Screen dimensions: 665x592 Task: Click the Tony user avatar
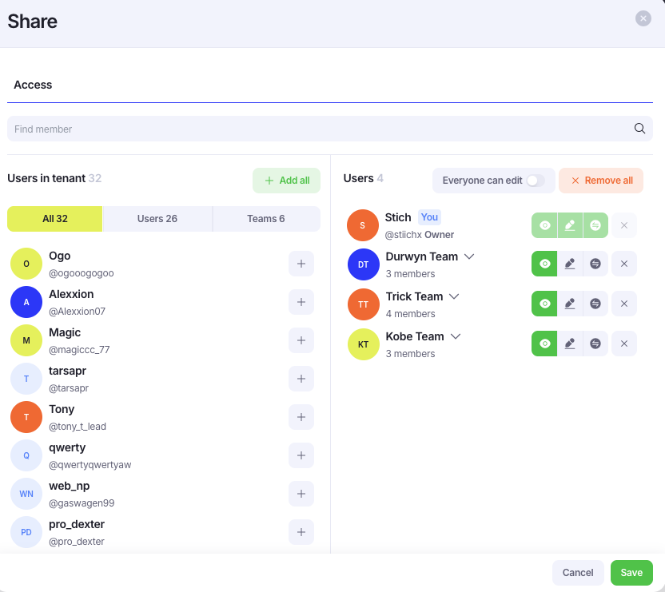pos(26,417)
